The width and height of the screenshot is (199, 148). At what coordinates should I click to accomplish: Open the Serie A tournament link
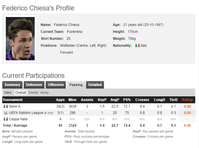15,106
